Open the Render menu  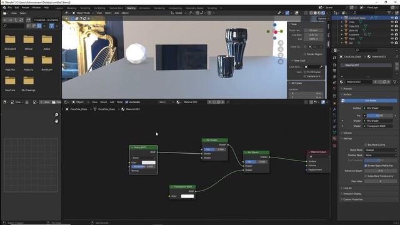coord(25,7)
